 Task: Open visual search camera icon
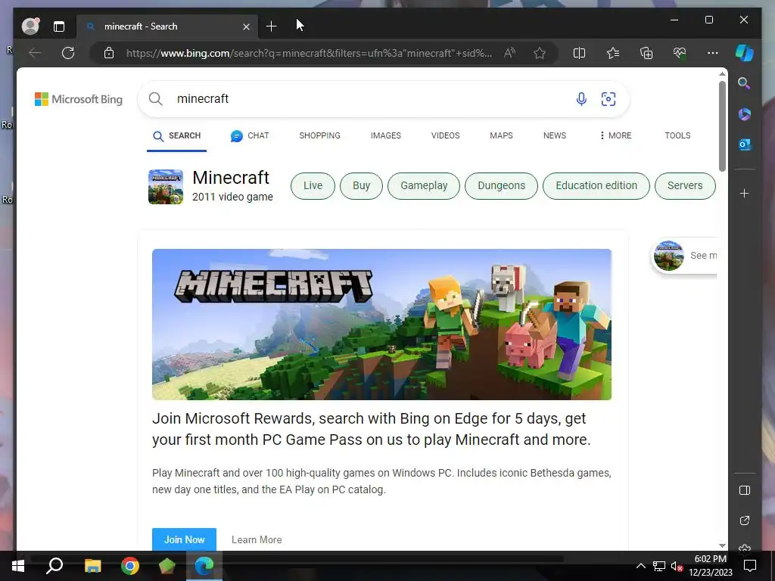[608, 99]
